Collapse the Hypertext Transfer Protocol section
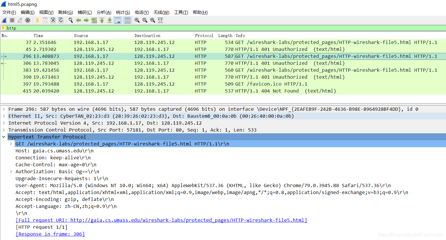This screenshot has width=446, height=240. pyautogui.click(x=4, y=137)
